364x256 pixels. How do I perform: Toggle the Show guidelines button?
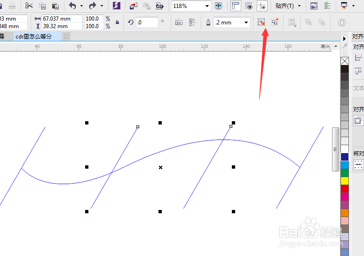pos(262,6)
